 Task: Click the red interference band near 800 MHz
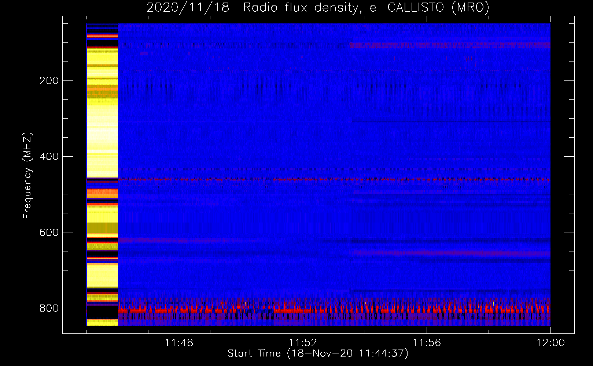tap(334, 310)
